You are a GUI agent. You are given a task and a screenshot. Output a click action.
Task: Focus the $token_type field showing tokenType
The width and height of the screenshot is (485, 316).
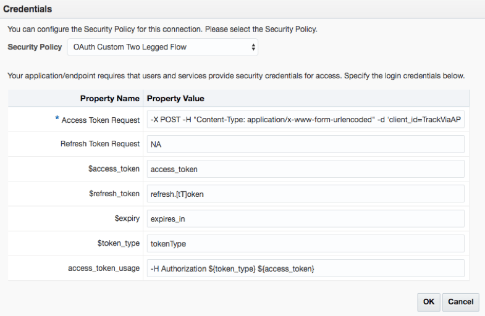point(306,243)
